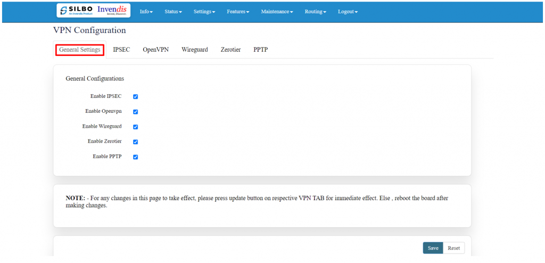Open the Info dropdown menu
The height and width of the screenshot is (263, 545).
pos(146,12)
